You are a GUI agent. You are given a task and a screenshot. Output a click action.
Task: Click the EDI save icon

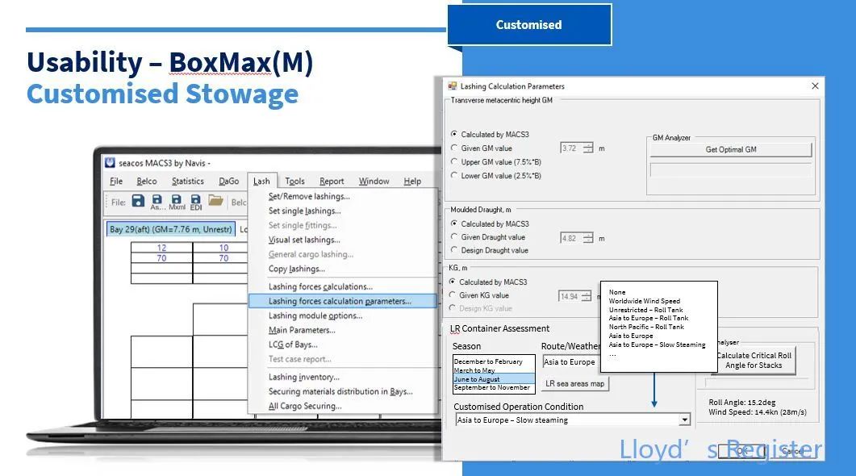click(195, 202)
